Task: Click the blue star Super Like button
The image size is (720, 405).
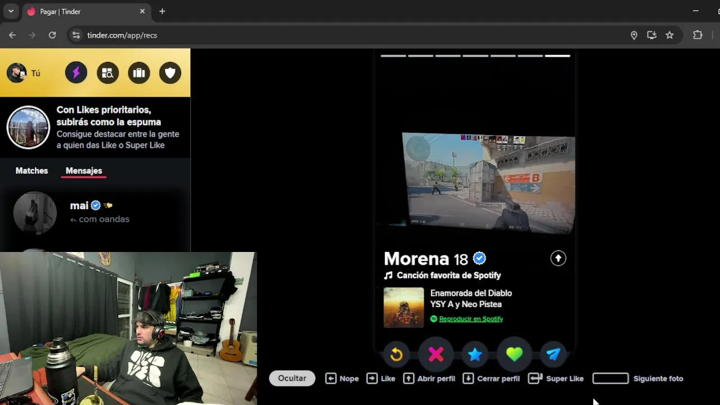Action: pos(475,354)
